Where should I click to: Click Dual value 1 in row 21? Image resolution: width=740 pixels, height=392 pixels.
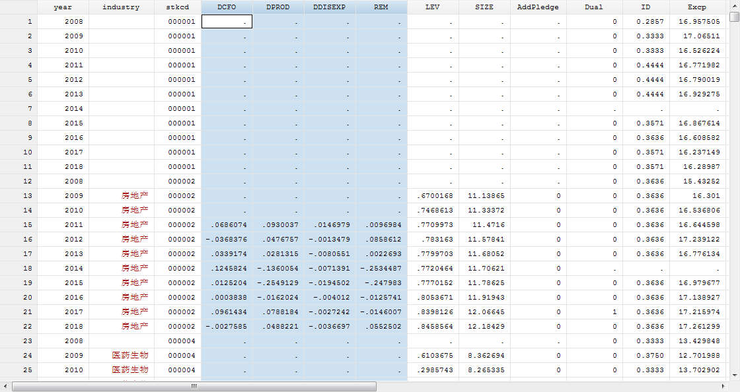coord(614,312)
